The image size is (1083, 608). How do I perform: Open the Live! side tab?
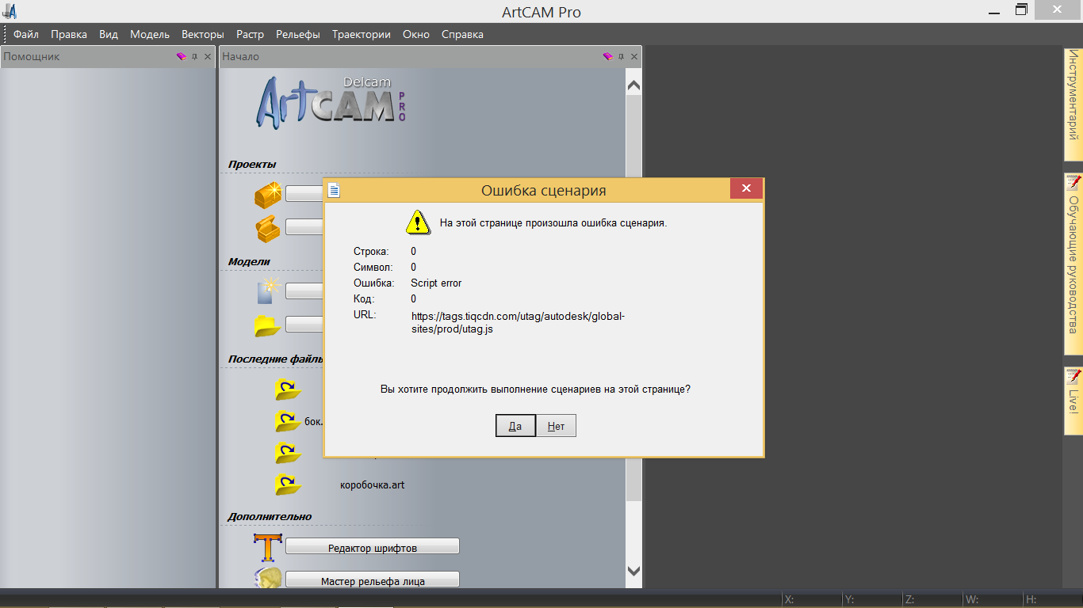pyautogui.click(x=1073, y=400)
